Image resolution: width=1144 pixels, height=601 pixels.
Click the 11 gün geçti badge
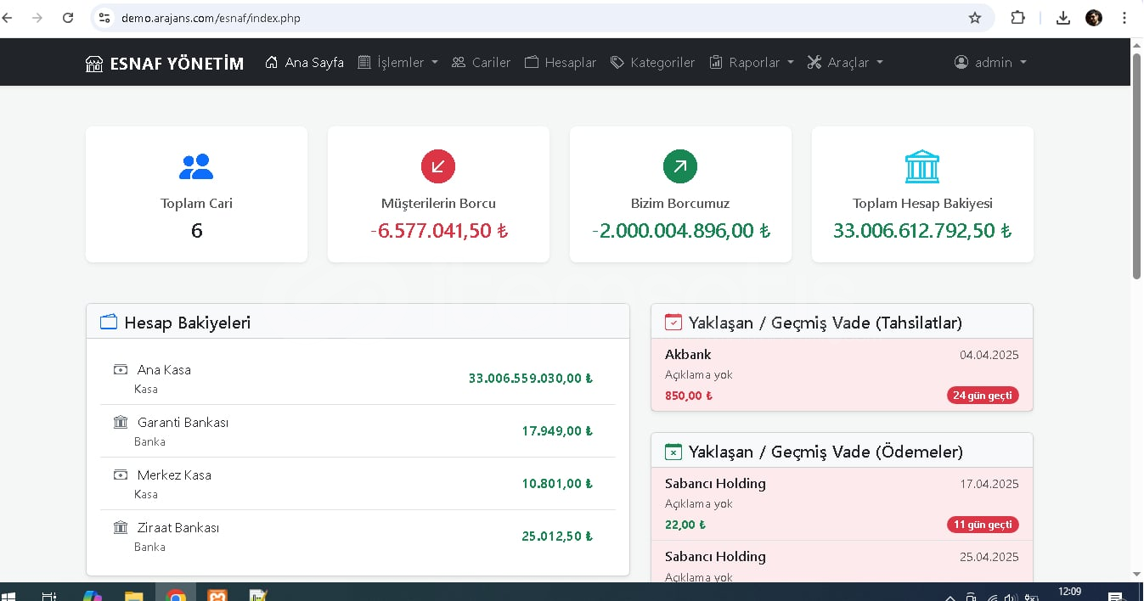coord(983,525)
